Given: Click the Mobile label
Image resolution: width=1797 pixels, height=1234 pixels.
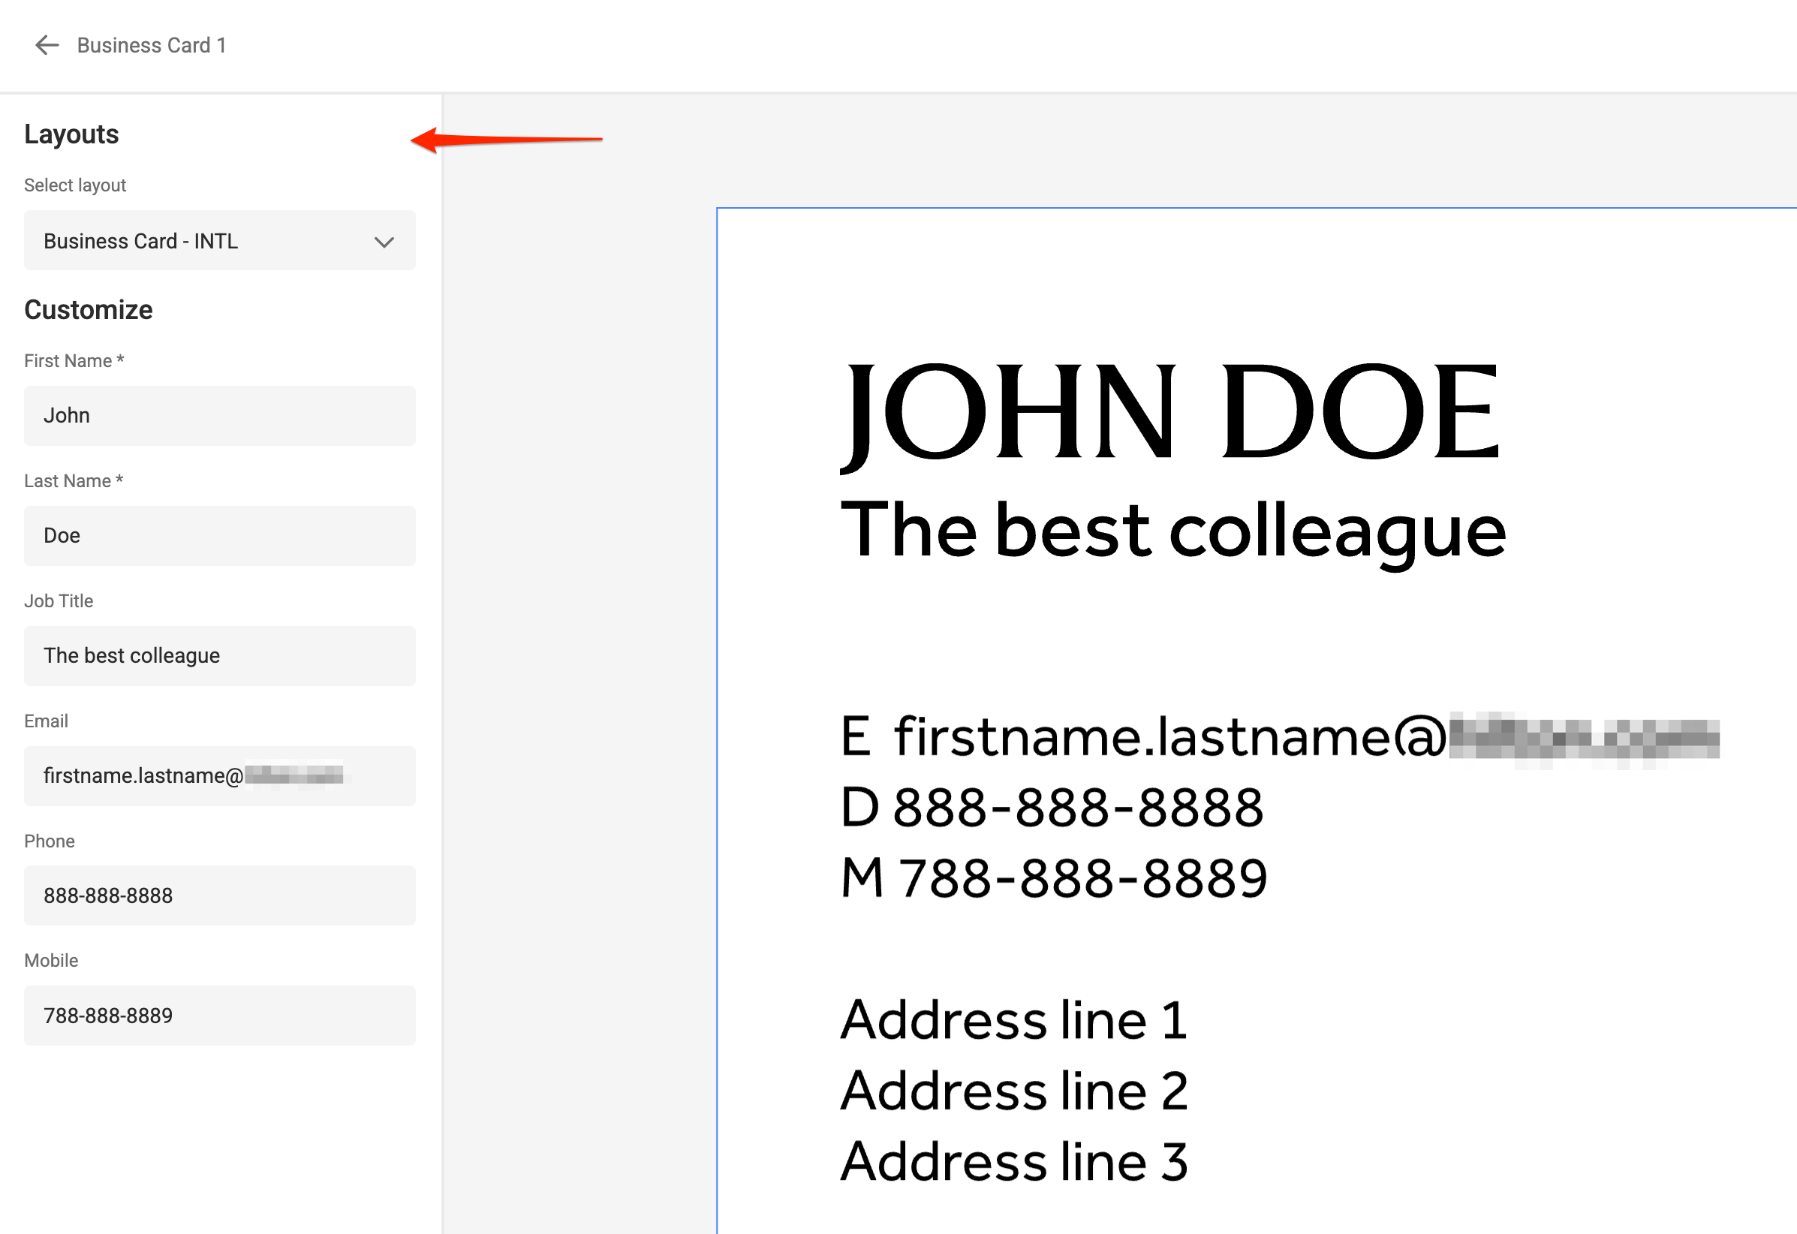Looking at the screenshot, I should 51,960.
